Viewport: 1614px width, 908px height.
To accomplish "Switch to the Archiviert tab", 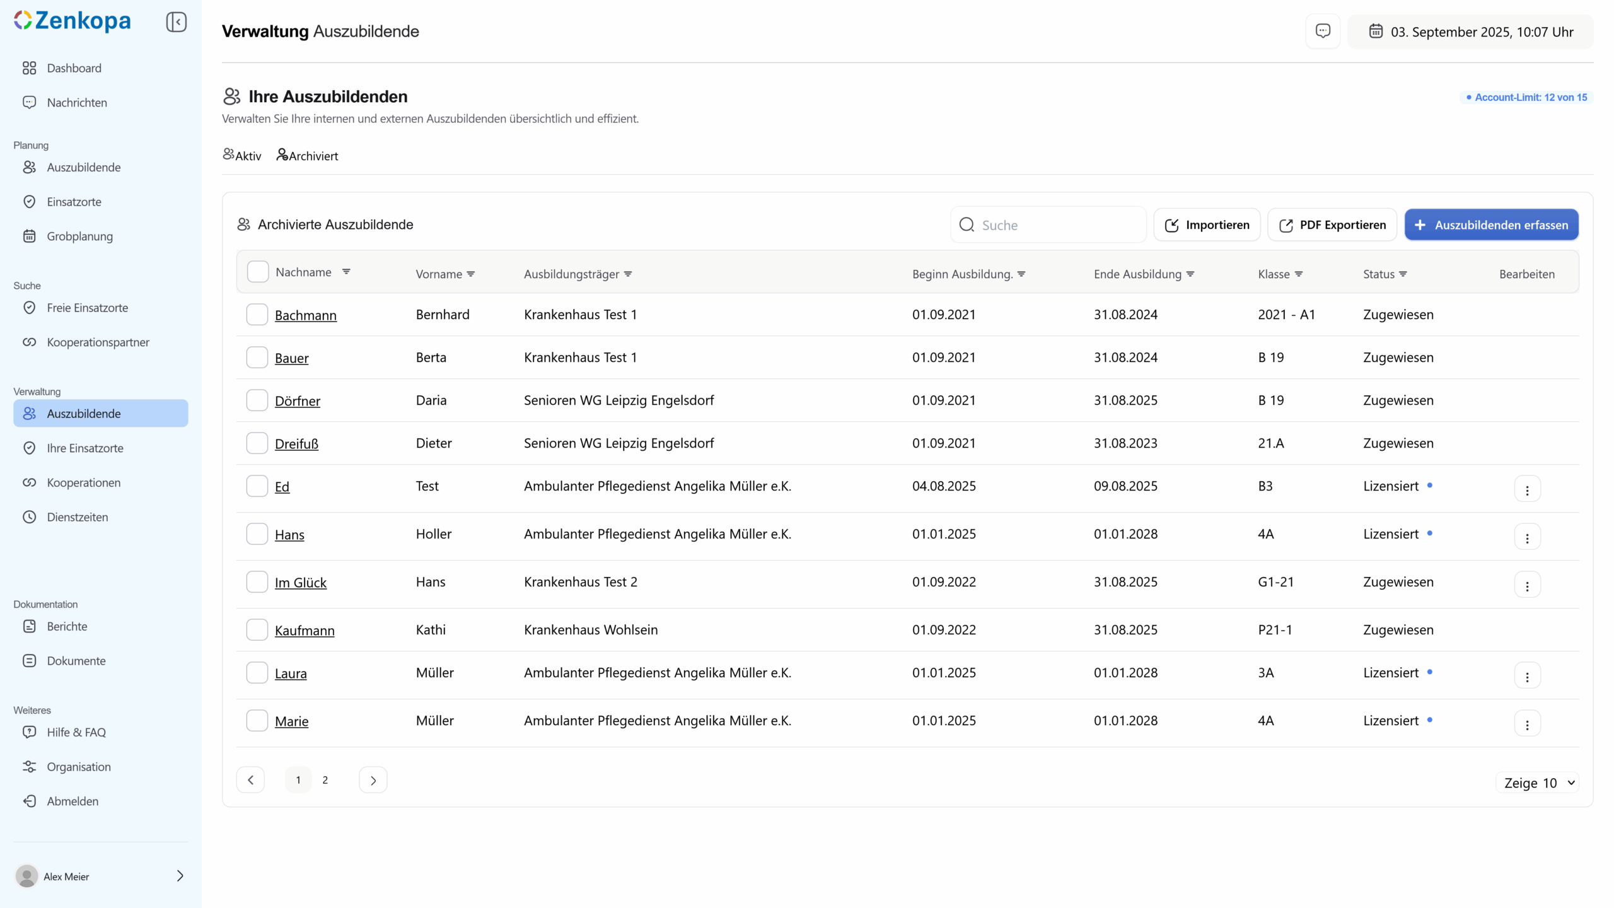I will click(x=308, y=156).
